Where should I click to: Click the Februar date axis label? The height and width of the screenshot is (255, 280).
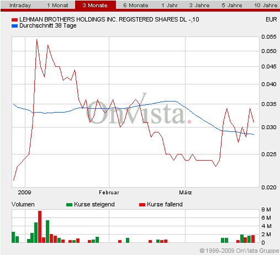[x=109, y=193]
